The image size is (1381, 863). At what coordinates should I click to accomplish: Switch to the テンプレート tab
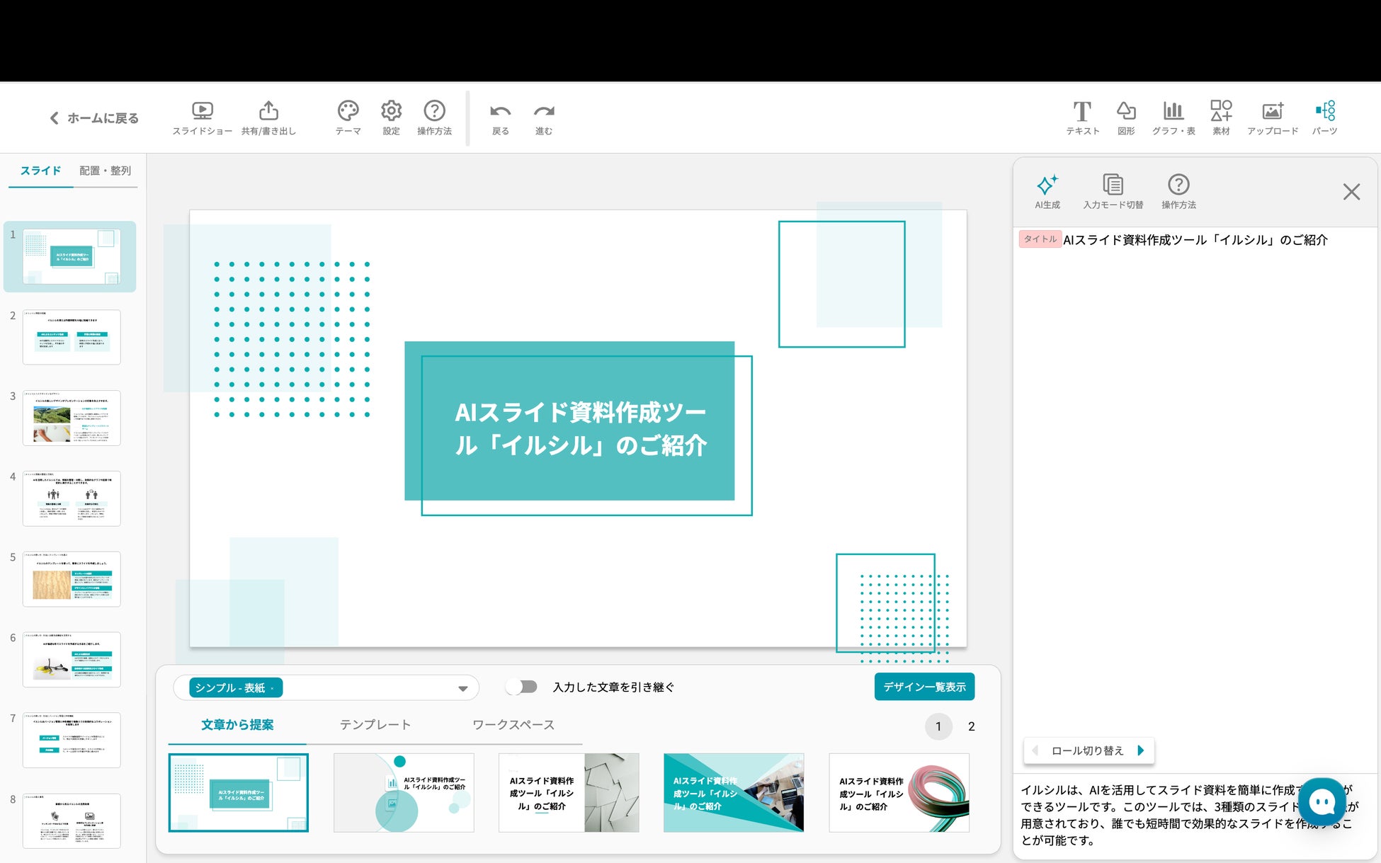pos(375,725)
